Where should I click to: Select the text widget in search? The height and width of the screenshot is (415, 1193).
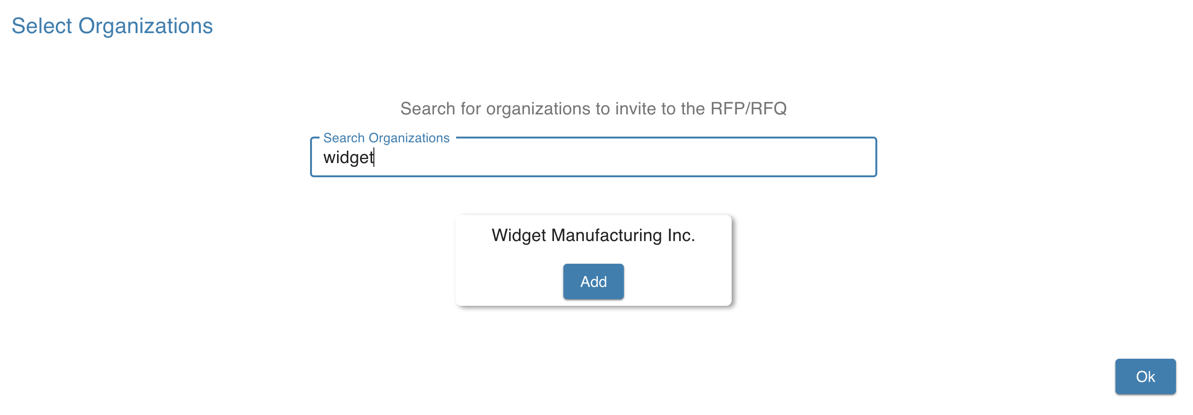(348, 158)
